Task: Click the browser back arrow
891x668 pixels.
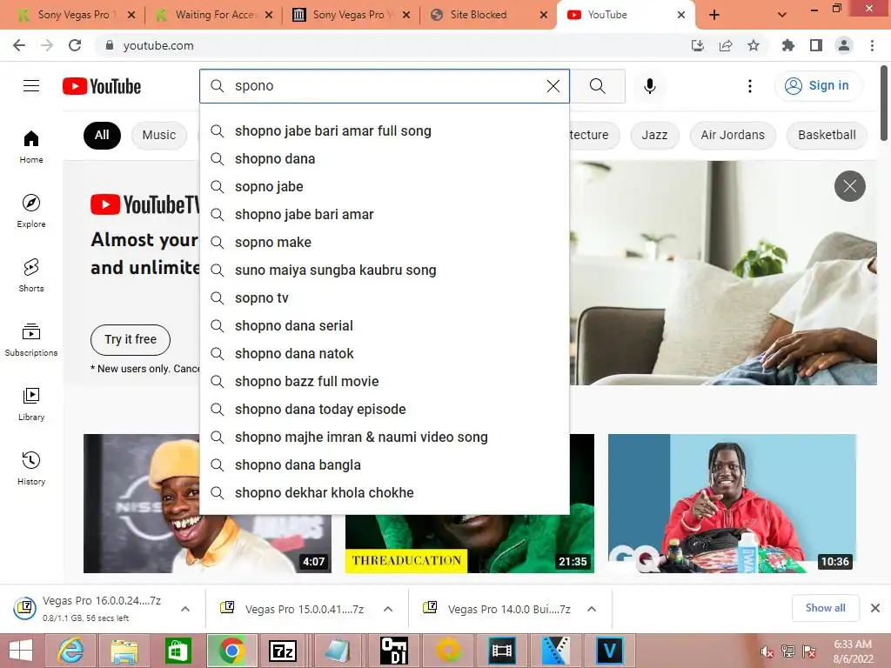Action: 19,45
